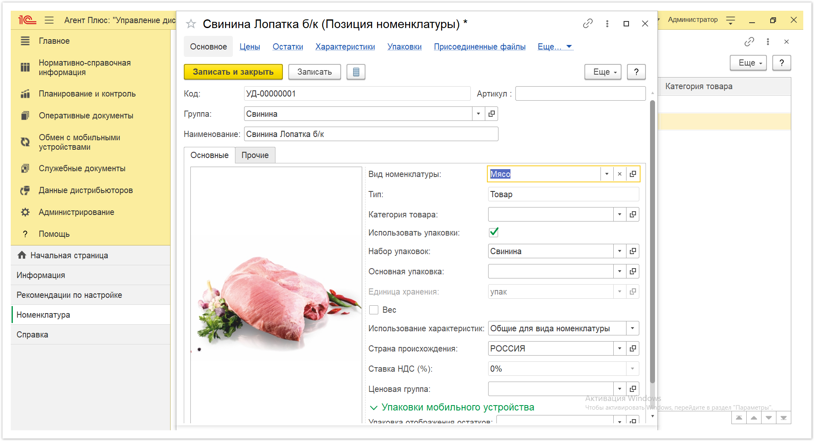This screenshot has width=814, height=441.
Task: Open the 1C main menu hamburger icon
Action: tap(49, 20)
